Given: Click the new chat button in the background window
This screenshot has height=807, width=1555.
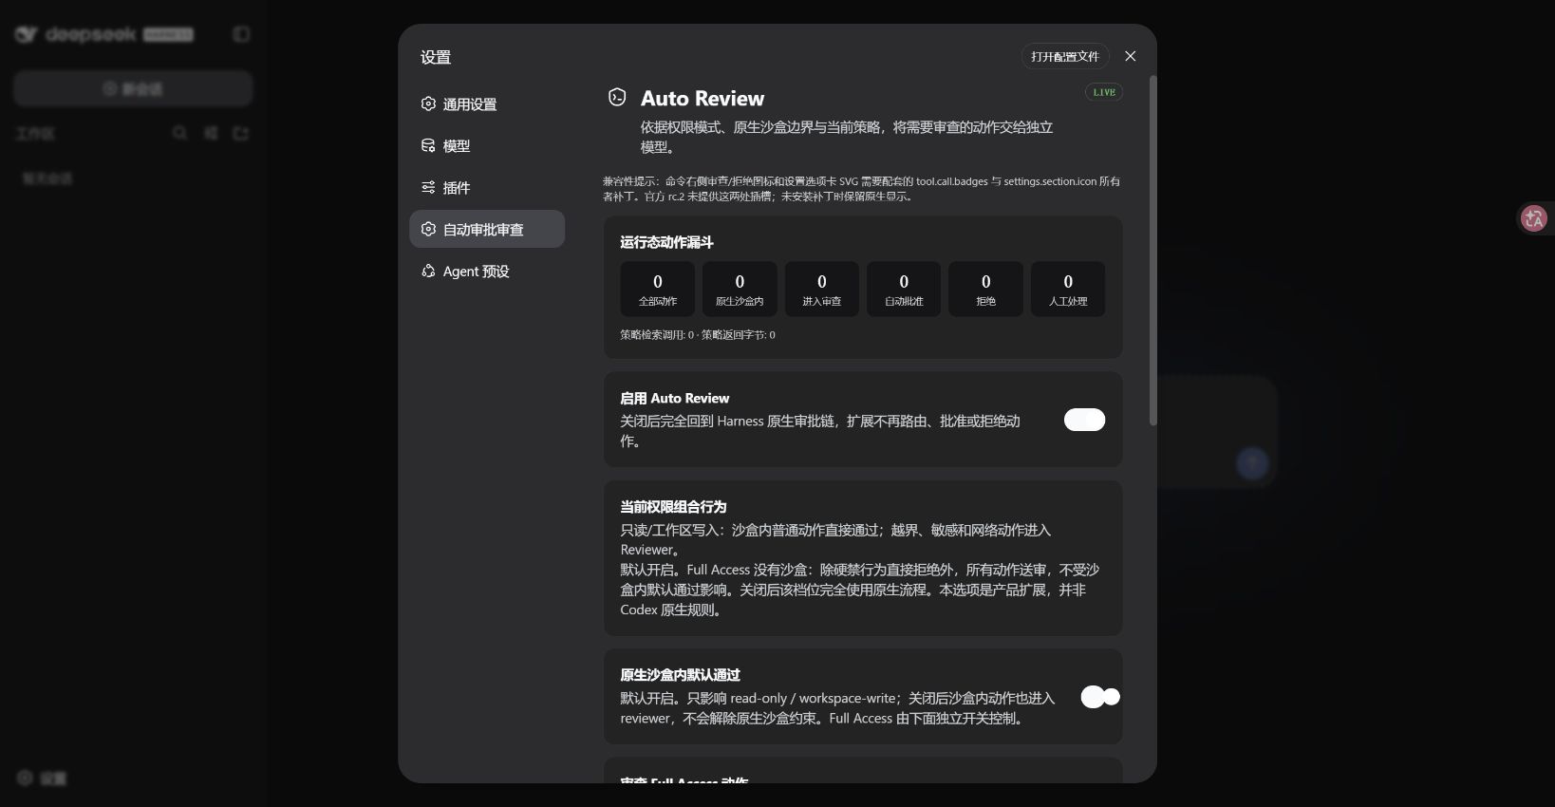Looking at the screenshot, I should (x=133, y=88).
